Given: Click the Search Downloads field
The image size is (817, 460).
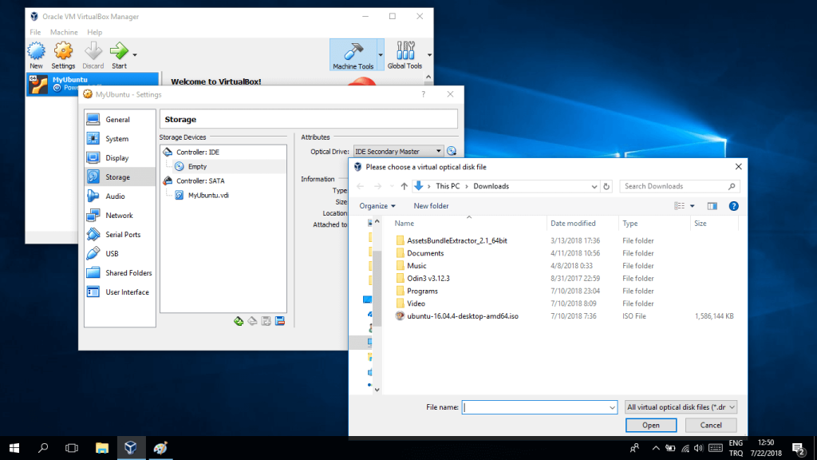Looking at the screenshot, I should (680, 186).
